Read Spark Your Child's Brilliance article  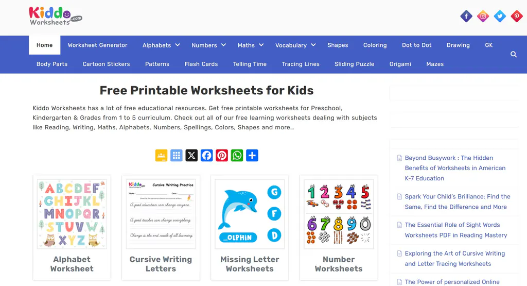point(458,201)
